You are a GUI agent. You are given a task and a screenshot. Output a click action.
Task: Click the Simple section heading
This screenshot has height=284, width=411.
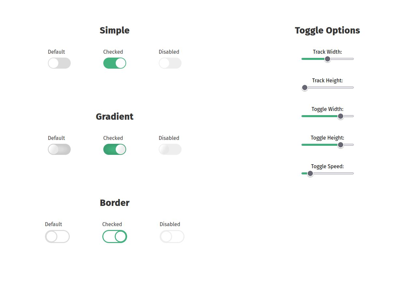coord(114,30)
